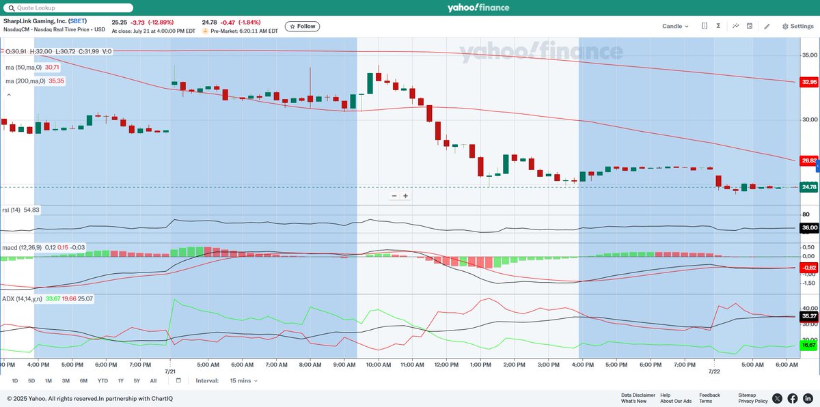Select the 5Y range

(x=137, y=380)
